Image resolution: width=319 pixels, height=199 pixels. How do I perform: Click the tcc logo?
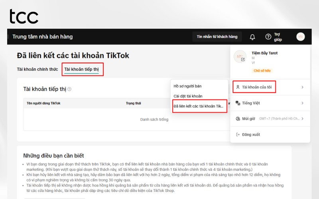(24, 16)
